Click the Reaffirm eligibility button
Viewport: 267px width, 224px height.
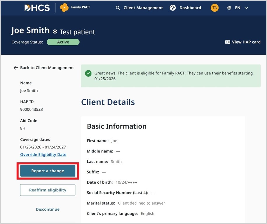click(48, 190)
